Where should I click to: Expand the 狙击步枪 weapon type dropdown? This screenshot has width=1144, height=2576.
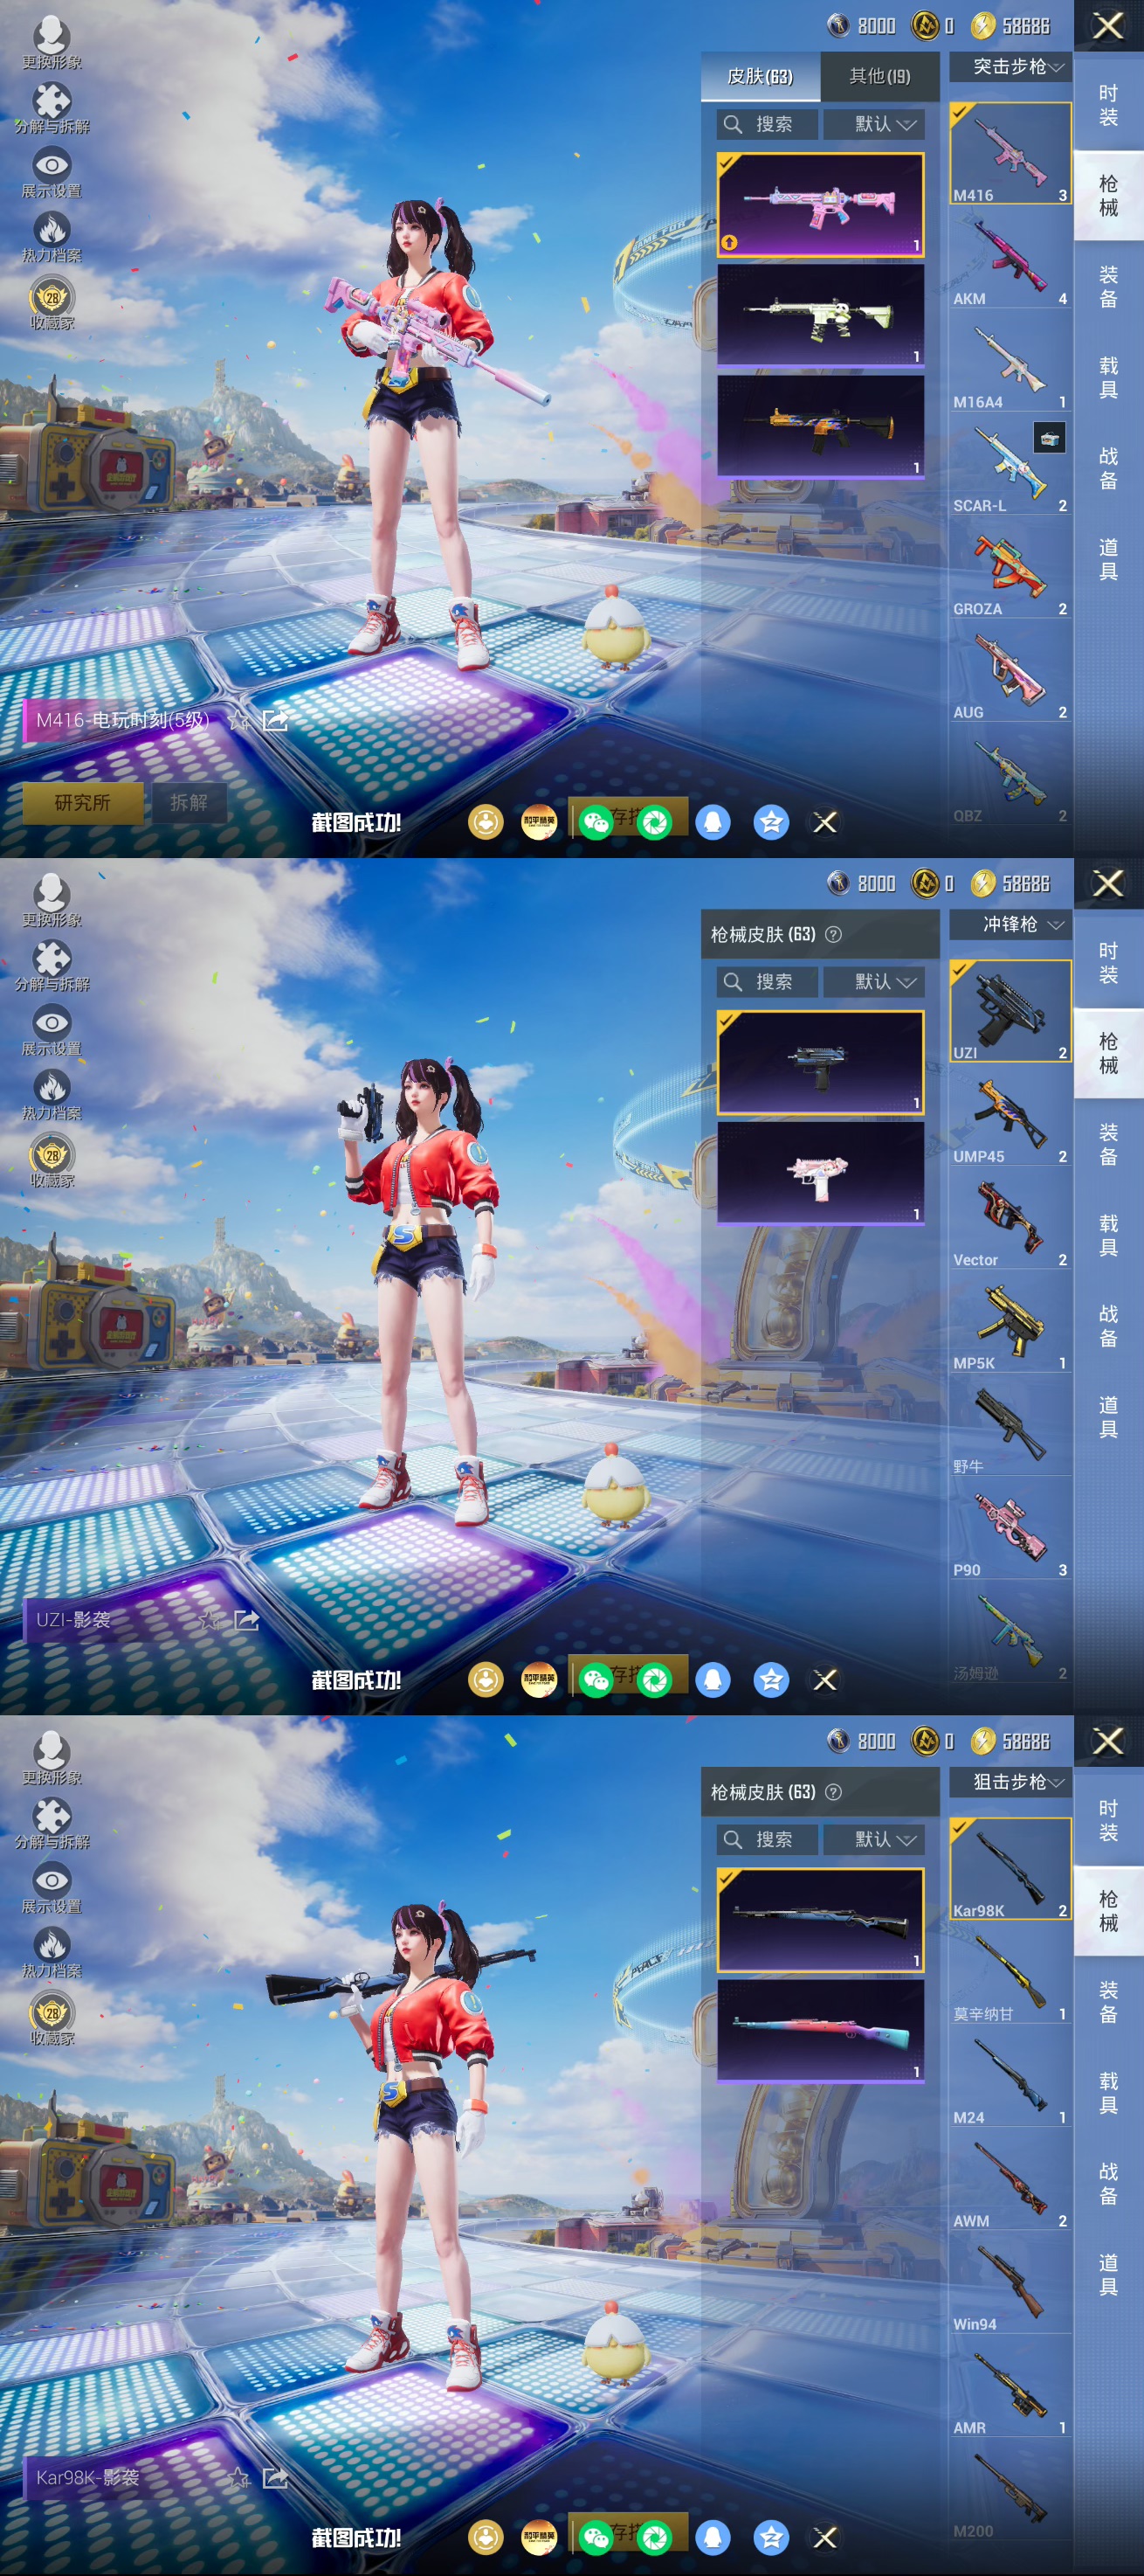[1010, 1782]
